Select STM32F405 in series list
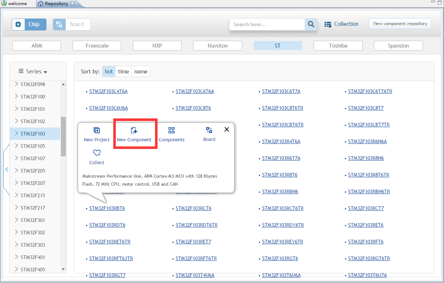This screenshot has height=283, width=444. click(x=33, y=270)
